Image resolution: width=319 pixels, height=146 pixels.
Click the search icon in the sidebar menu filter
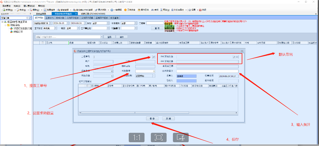tap(30, 18)
